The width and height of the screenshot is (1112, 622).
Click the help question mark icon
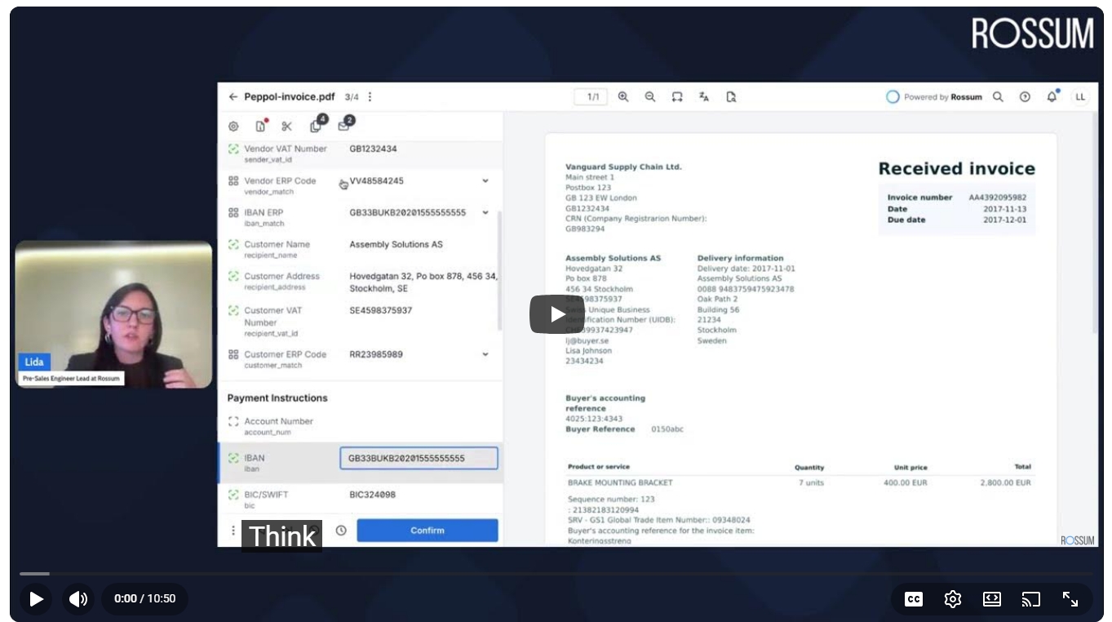click(x=1025, y=96)
